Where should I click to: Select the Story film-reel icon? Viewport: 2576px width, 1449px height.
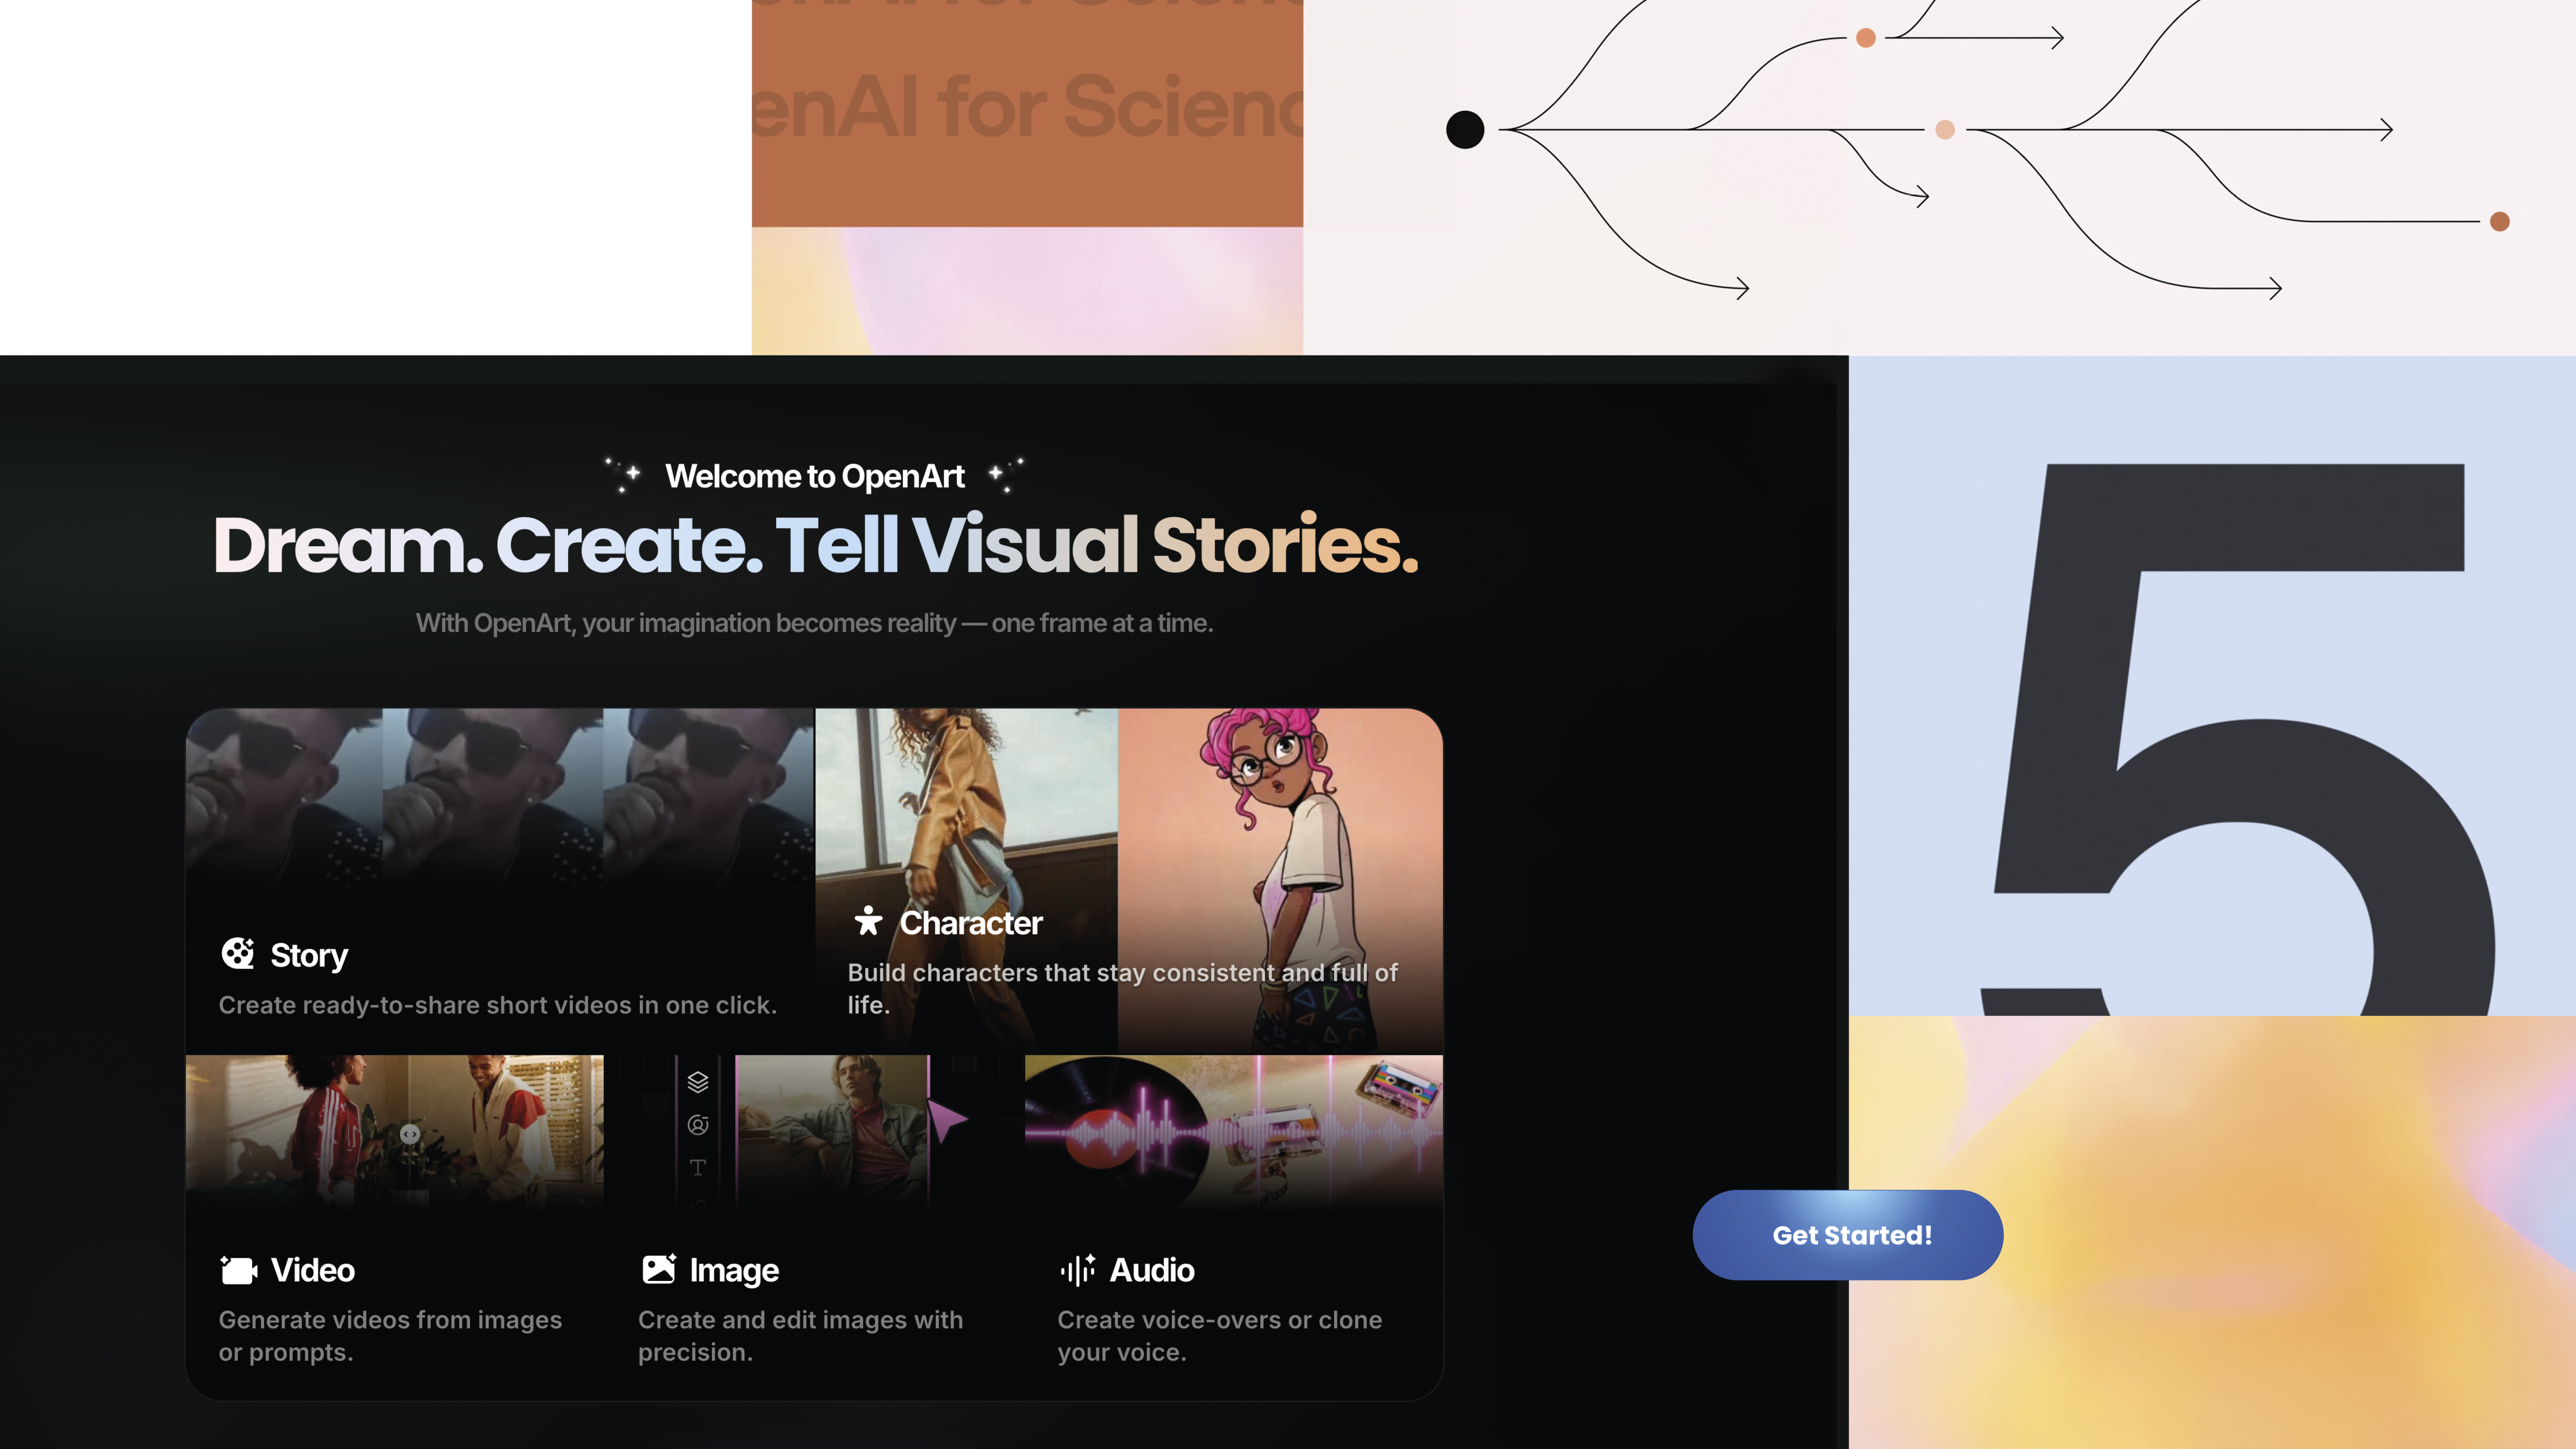[x=239, y=954]
